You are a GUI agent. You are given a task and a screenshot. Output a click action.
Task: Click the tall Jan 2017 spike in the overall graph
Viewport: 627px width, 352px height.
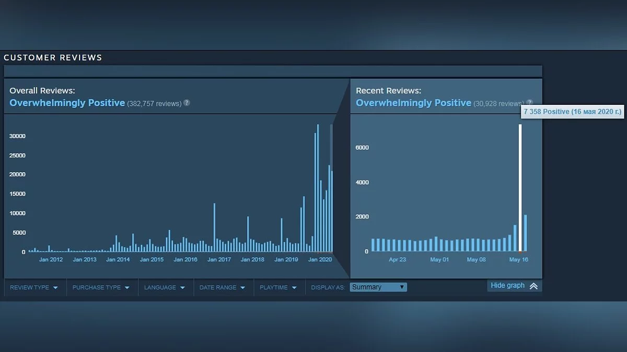tap(214, 227)
